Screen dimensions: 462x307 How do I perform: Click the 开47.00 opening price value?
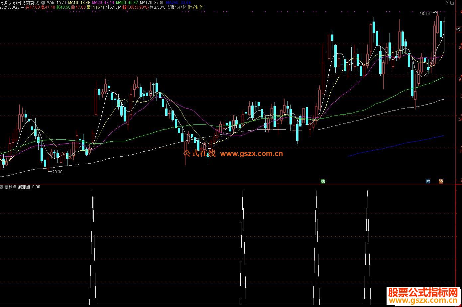point(33,7)
